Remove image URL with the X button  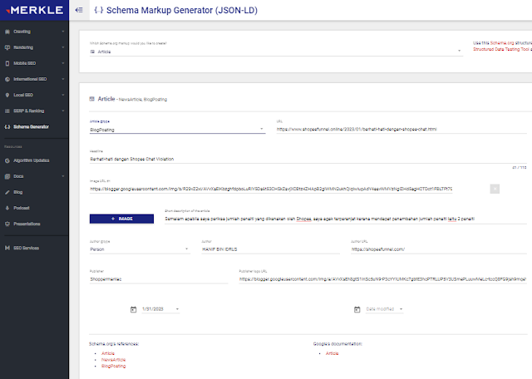click(495, 189)
